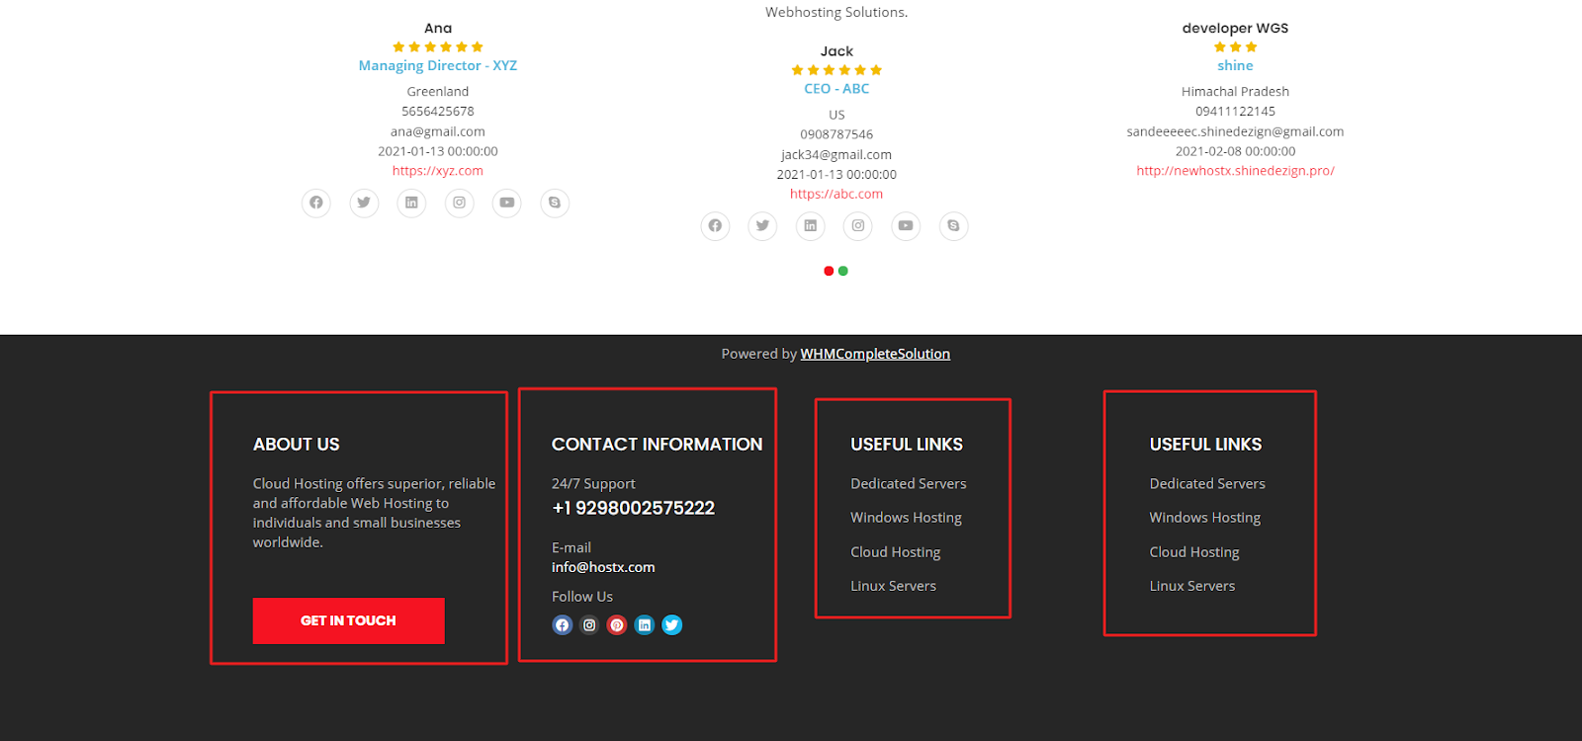Call the +1 9298002575222 phone number

633,508
